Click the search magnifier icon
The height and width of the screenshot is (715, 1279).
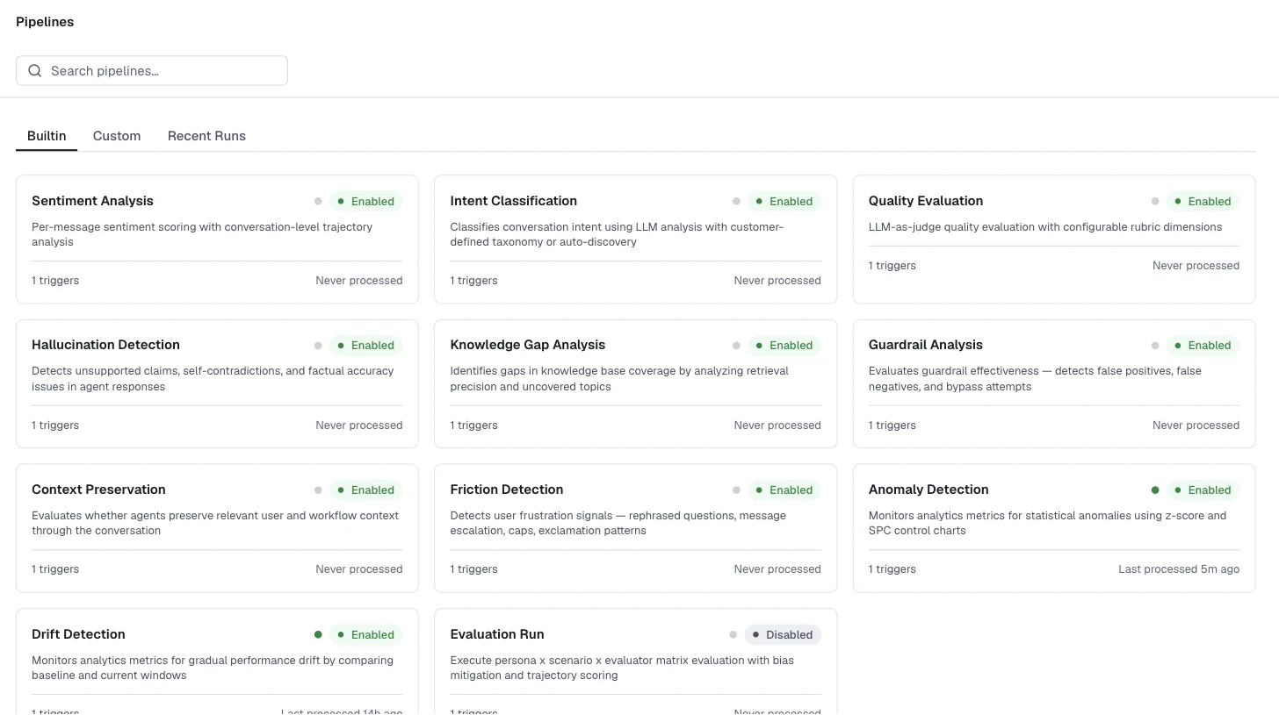coord(35,71)
